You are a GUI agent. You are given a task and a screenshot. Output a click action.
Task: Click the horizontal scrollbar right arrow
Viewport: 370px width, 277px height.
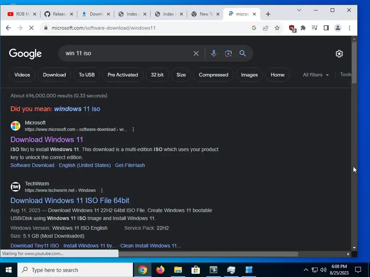click(x=348, y=254)
